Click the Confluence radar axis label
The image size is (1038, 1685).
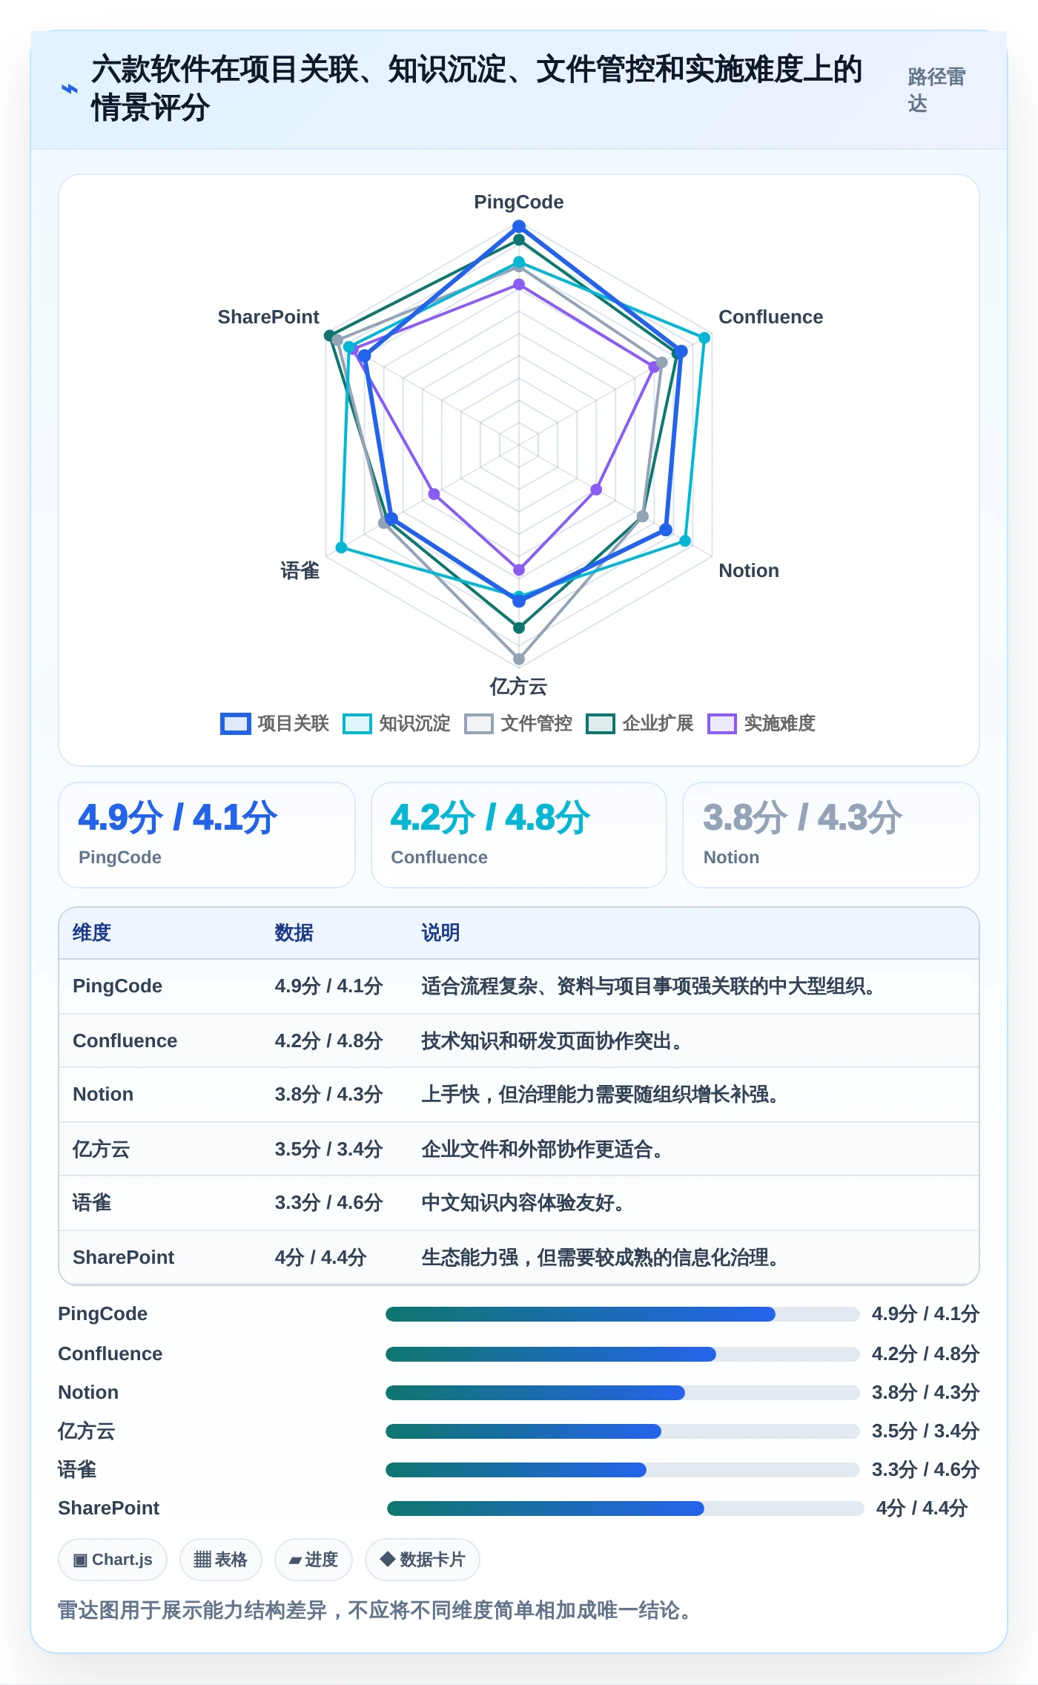tap(771, 317)
